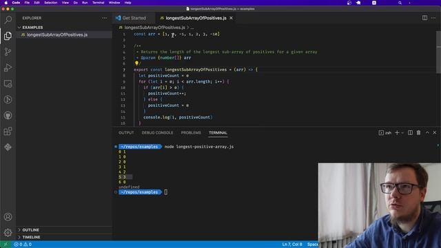441x248 pixels.
Task: Click the remote window status bar icon
Action: pyautogui.click(x=6, y=245)
